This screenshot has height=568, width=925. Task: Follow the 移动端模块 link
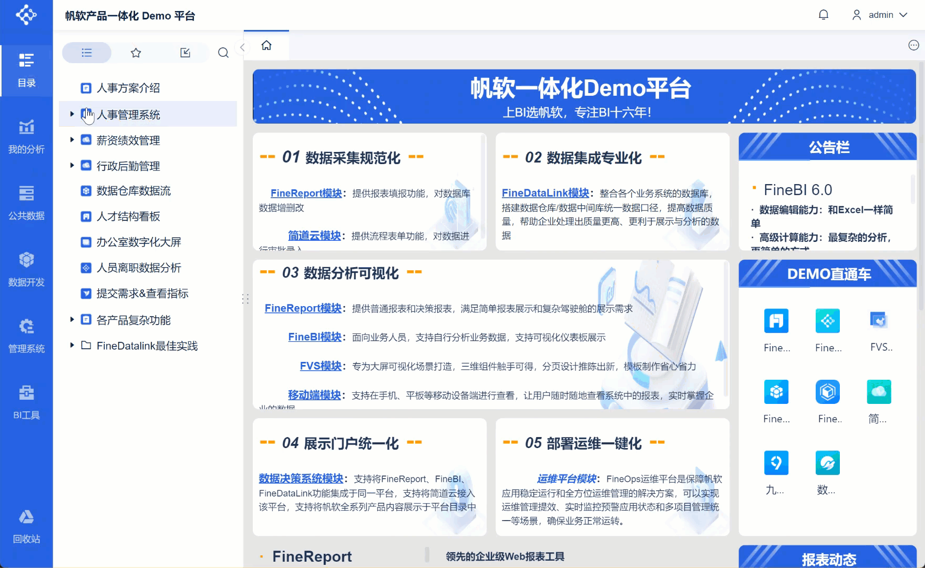(x=314, y=395)
